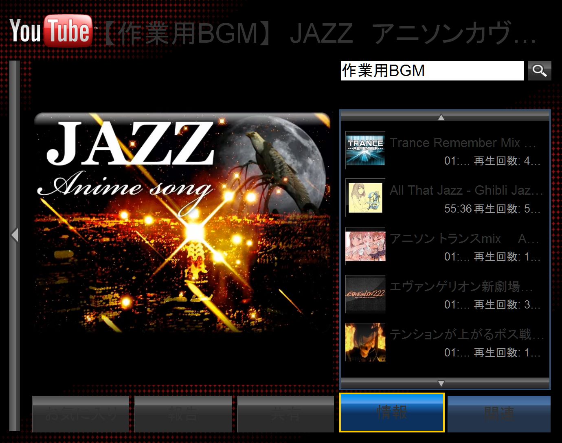Click the 報告 (report) button

(x=183, y=414)
